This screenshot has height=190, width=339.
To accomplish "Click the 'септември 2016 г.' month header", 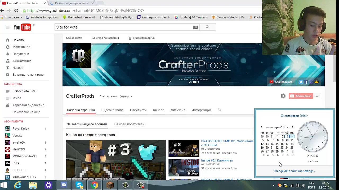I will pyautogui.click(x=277, y=127).
